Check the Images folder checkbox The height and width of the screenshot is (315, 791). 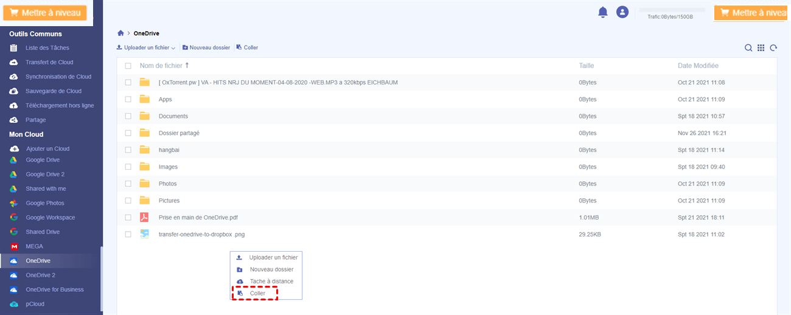[128, 167]
